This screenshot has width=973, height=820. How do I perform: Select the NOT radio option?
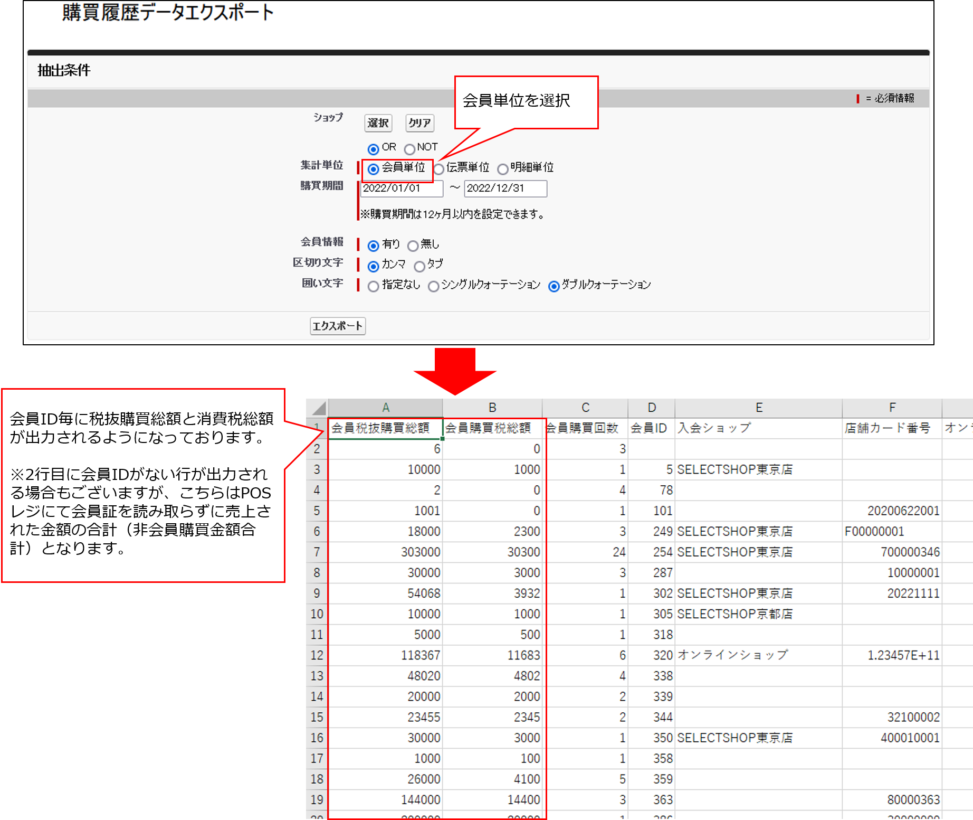(410, 148)
